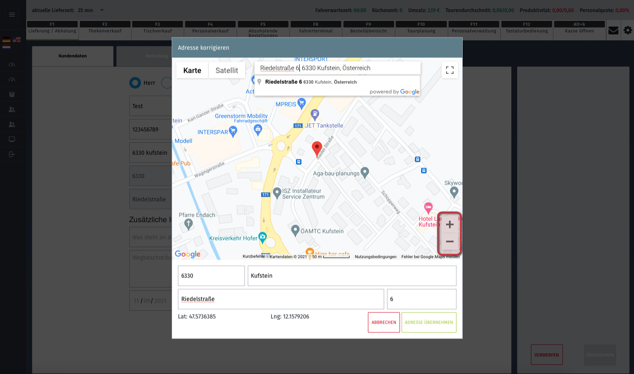Open the Kurzbefehle map link

pos(254,256)
